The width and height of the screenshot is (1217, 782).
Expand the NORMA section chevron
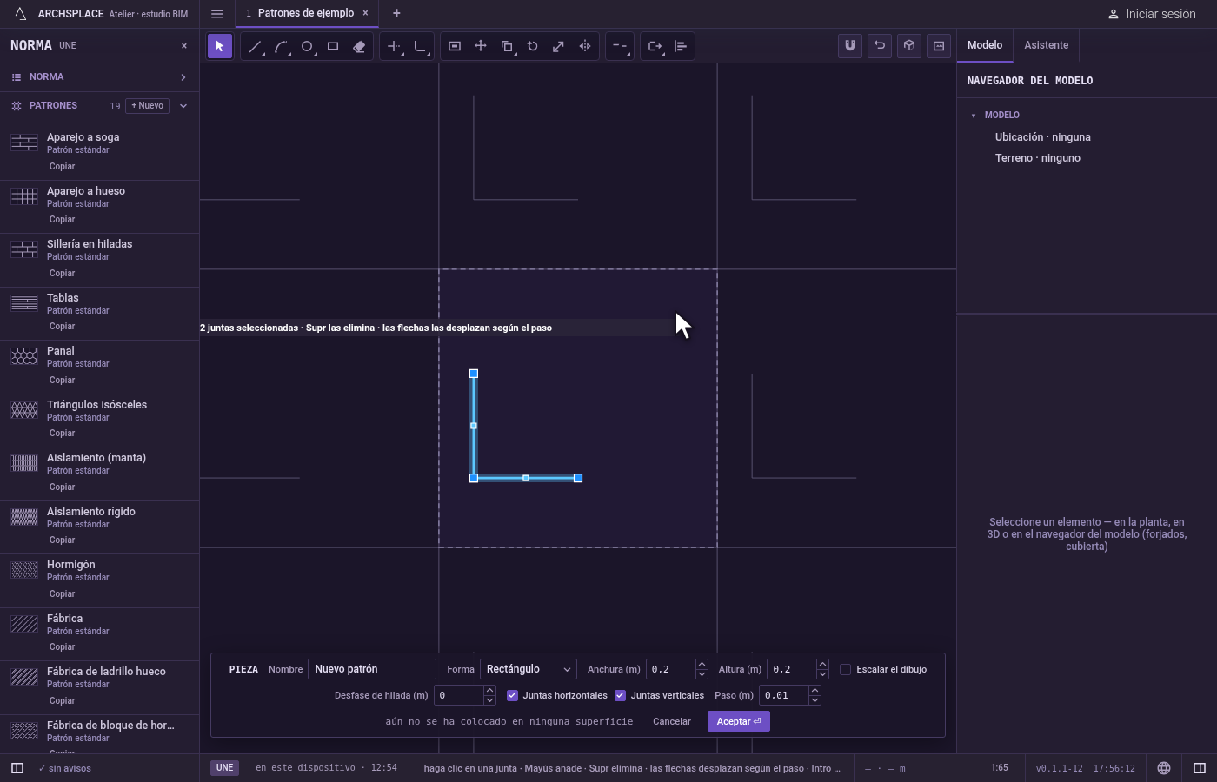pyautogui.click(x=183, y=77)
